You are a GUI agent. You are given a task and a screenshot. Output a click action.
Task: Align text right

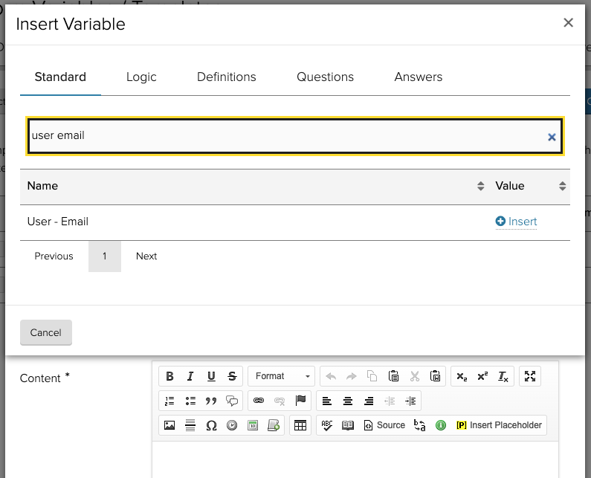click(x=369, y=401)
